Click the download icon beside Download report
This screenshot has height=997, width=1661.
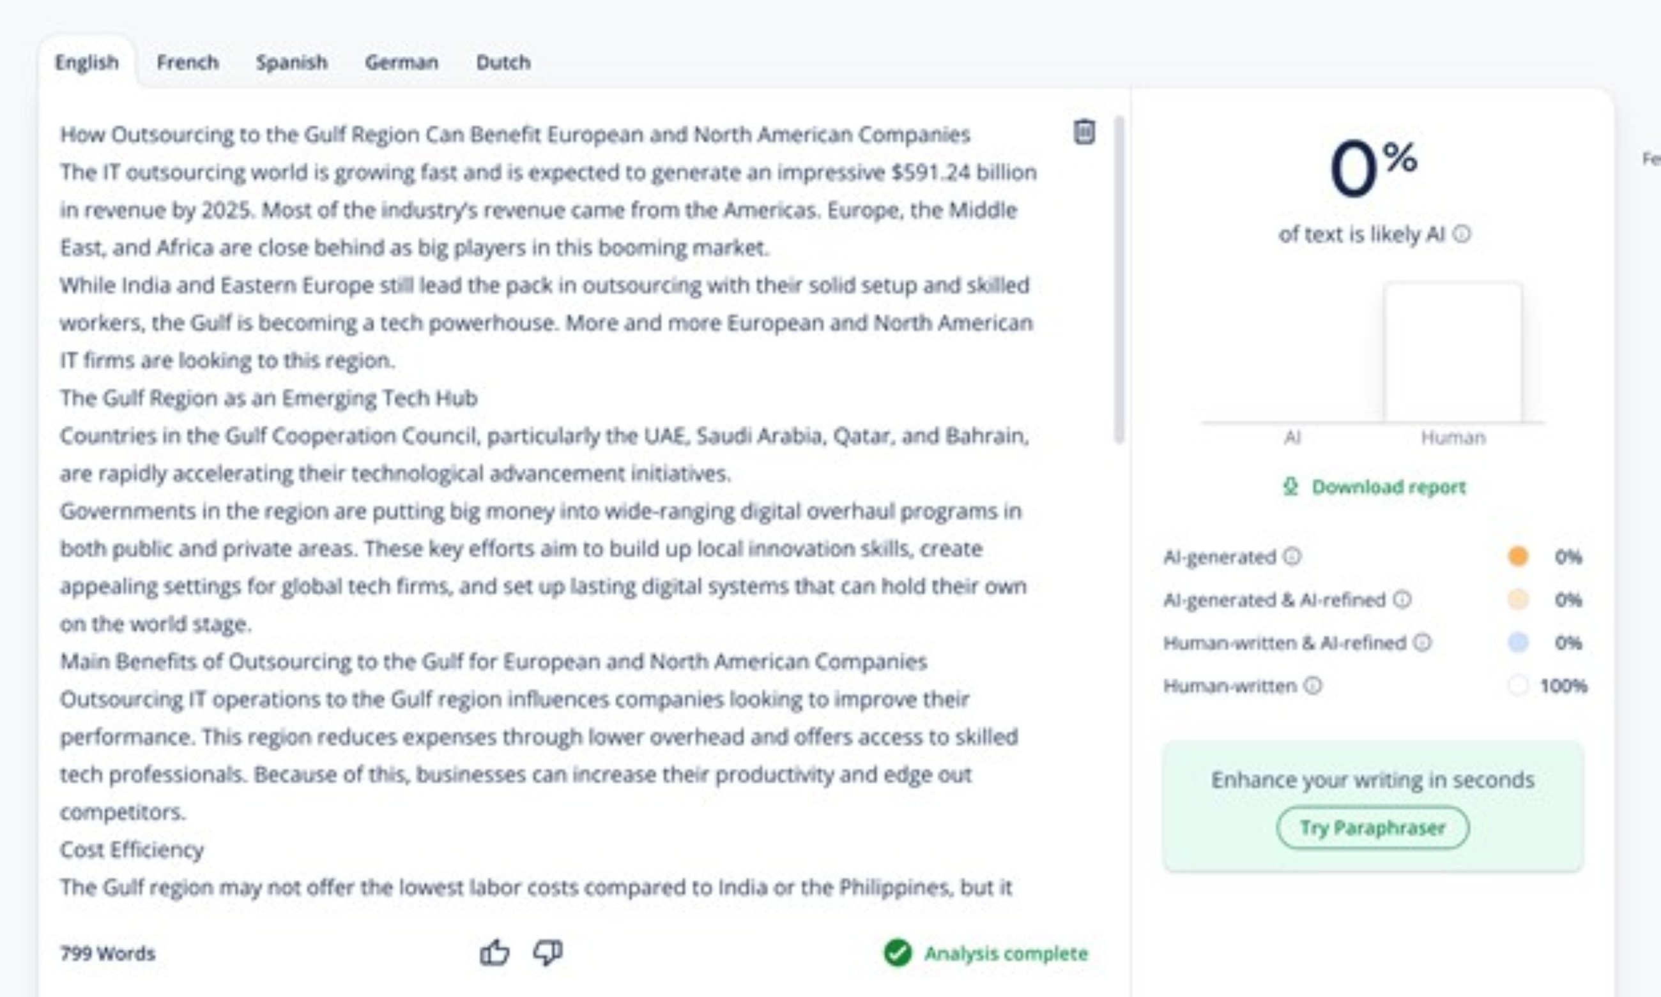tap(1290, 486)
